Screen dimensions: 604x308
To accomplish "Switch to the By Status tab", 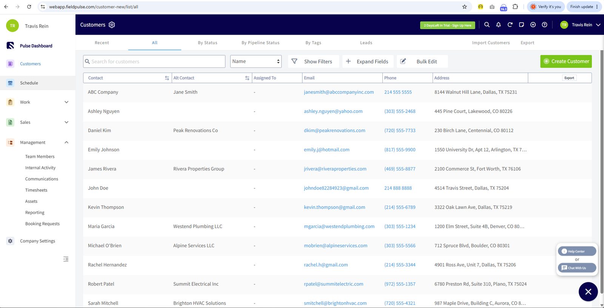I will (208, 43).
